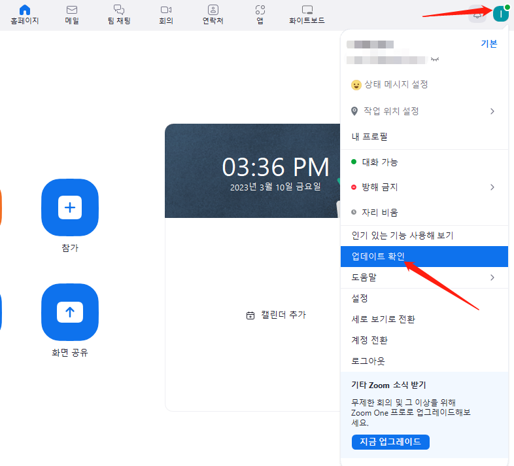Viewport: 514px width, 466px height.
Task: Click the 03:36 PM clock banner
Action: 252,171
